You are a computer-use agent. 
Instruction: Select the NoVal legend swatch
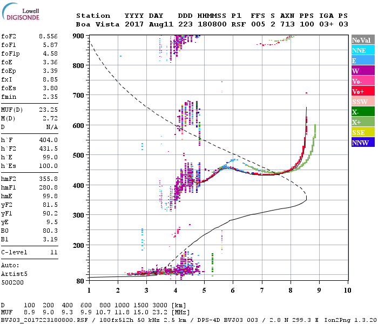coord(363,40)
